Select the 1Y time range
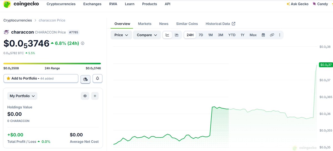The image size is (333, 151). tap(243, 35)
